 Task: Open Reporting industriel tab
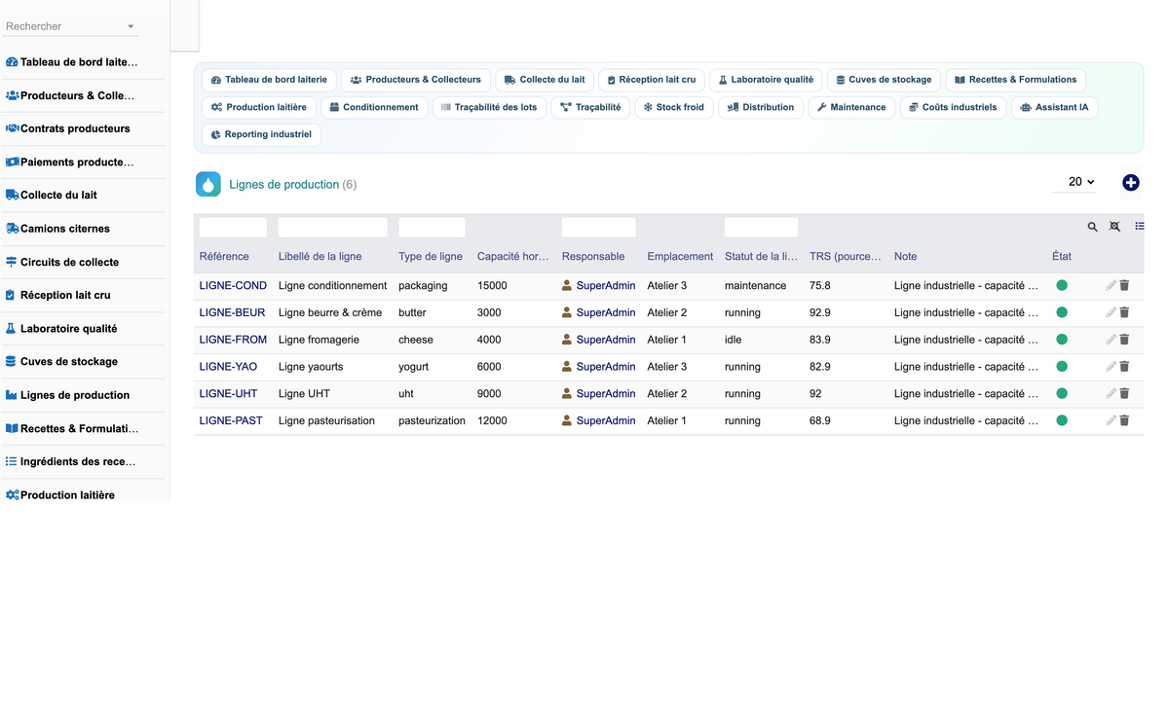261,134
